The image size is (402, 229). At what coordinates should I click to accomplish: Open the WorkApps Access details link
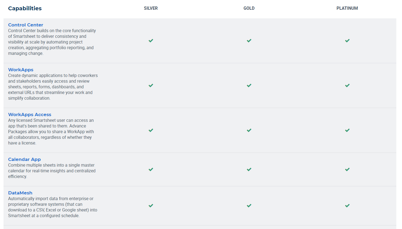[30, 114]
